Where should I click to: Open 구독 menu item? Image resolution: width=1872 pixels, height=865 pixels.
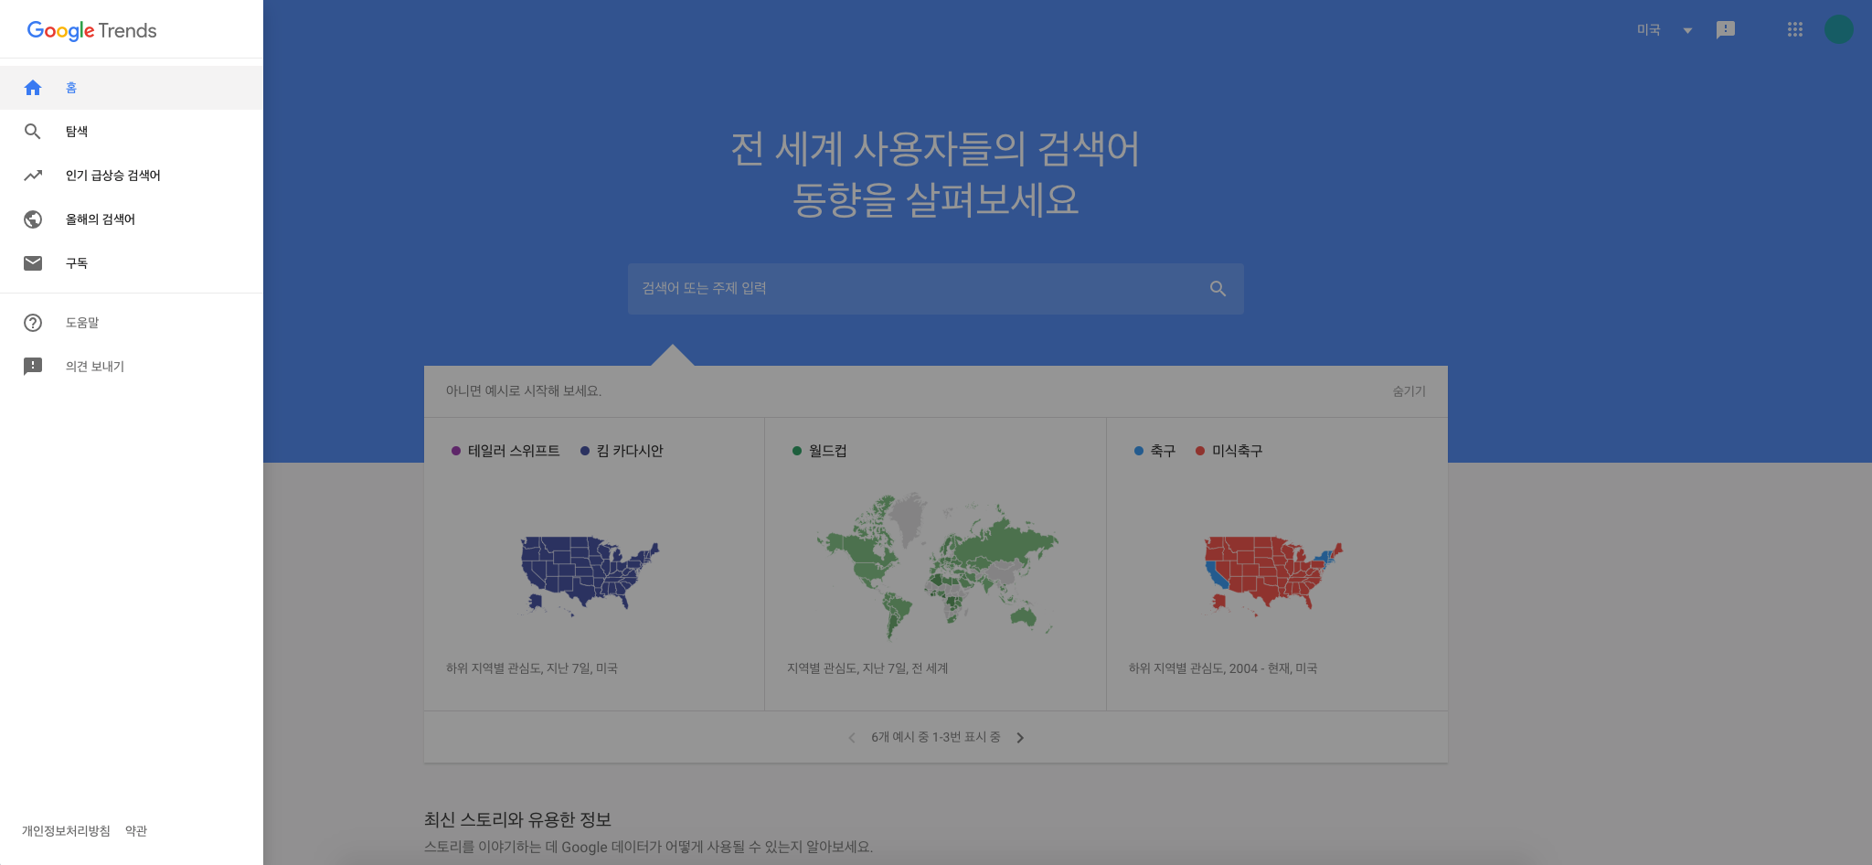click(x=132, y=263)
